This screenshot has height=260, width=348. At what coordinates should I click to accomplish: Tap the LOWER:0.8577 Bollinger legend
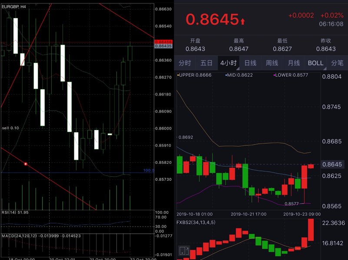(290, 75)
